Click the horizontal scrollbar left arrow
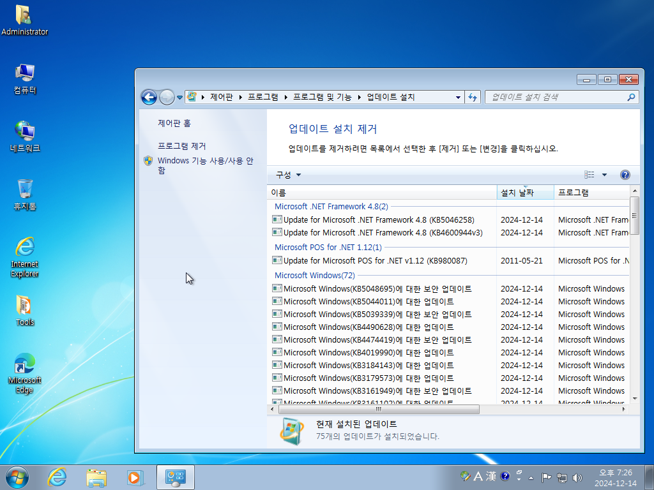 pos(272,409)
